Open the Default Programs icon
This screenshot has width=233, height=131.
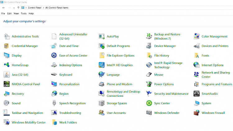click(102, 46)
